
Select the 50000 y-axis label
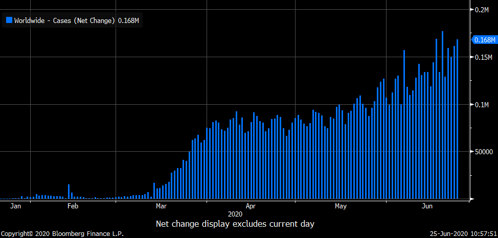pyautogui.click(x=483, y=152)
